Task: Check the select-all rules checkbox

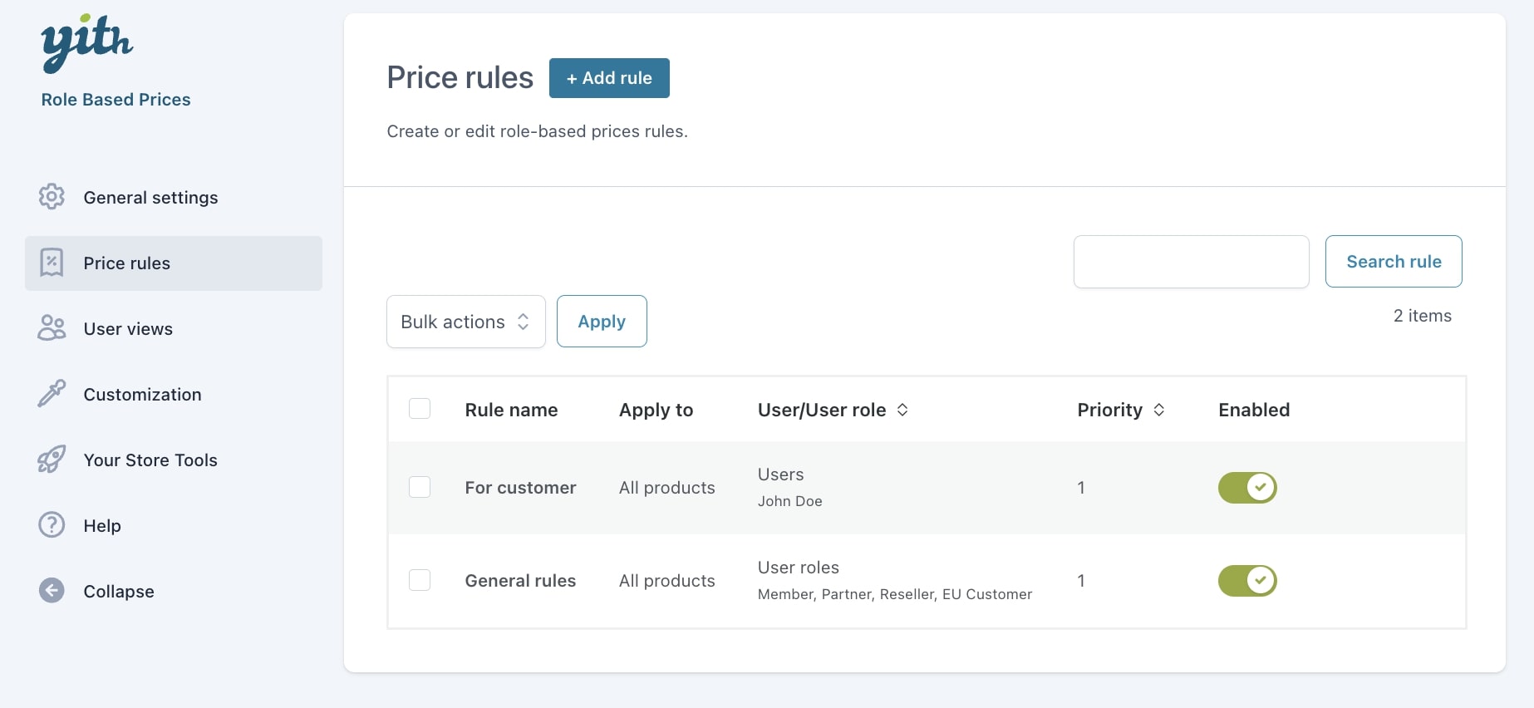Action: click(x=420, y=409)
